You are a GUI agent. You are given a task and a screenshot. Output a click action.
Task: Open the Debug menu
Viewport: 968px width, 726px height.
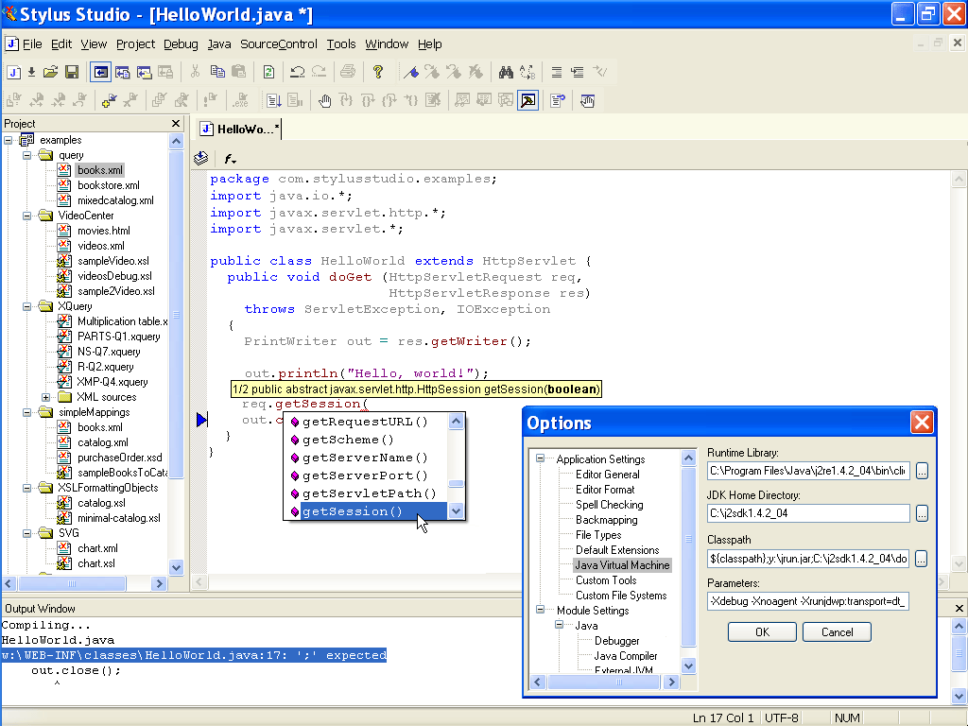[x=181, y=43]
